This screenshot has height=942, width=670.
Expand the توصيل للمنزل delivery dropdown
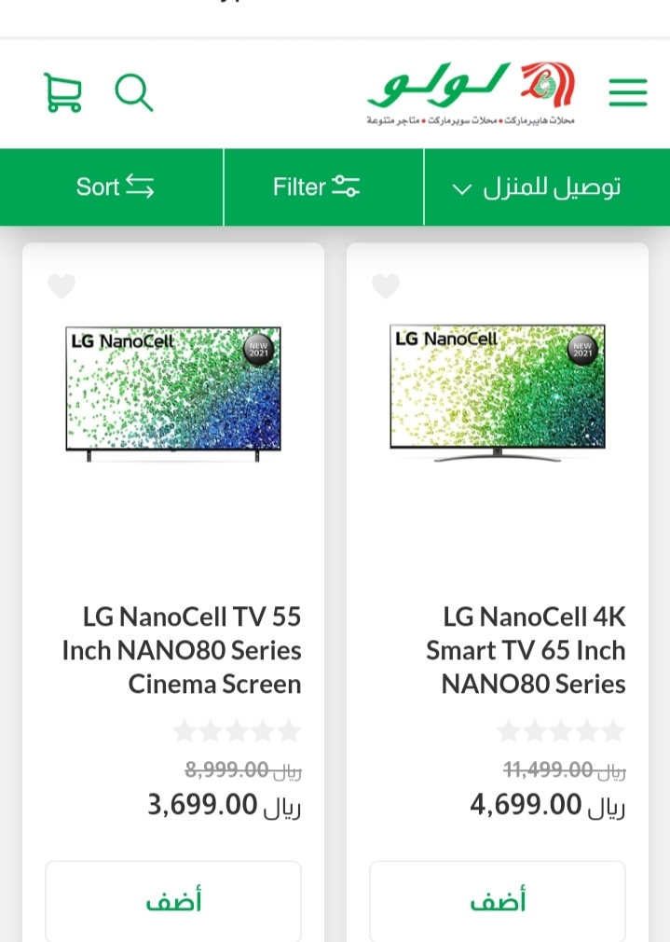point(537,187)
